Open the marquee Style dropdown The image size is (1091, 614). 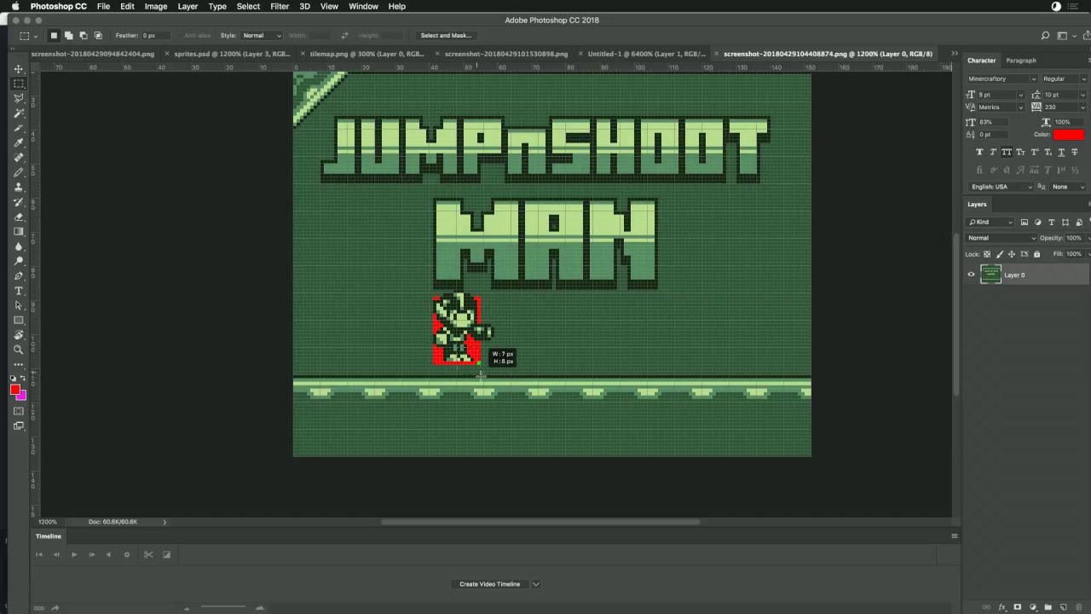[x=262, y=36]
